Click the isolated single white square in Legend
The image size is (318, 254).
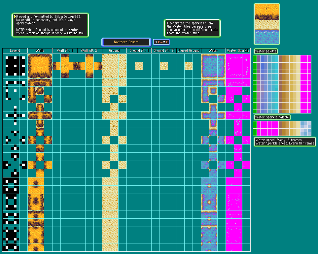pos(15,91)
